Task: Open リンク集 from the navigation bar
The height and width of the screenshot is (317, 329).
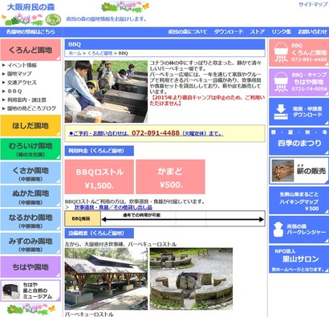Action: tap(281, 31)
